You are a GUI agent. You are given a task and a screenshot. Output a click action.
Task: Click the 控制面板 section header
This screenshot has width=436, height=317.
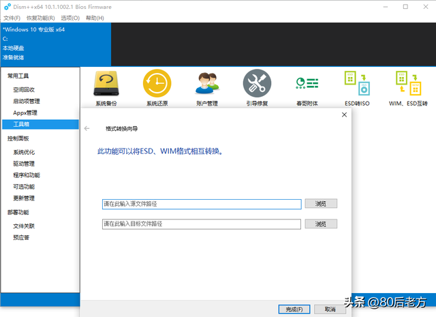pyautogui.click(x=18, y=138)
